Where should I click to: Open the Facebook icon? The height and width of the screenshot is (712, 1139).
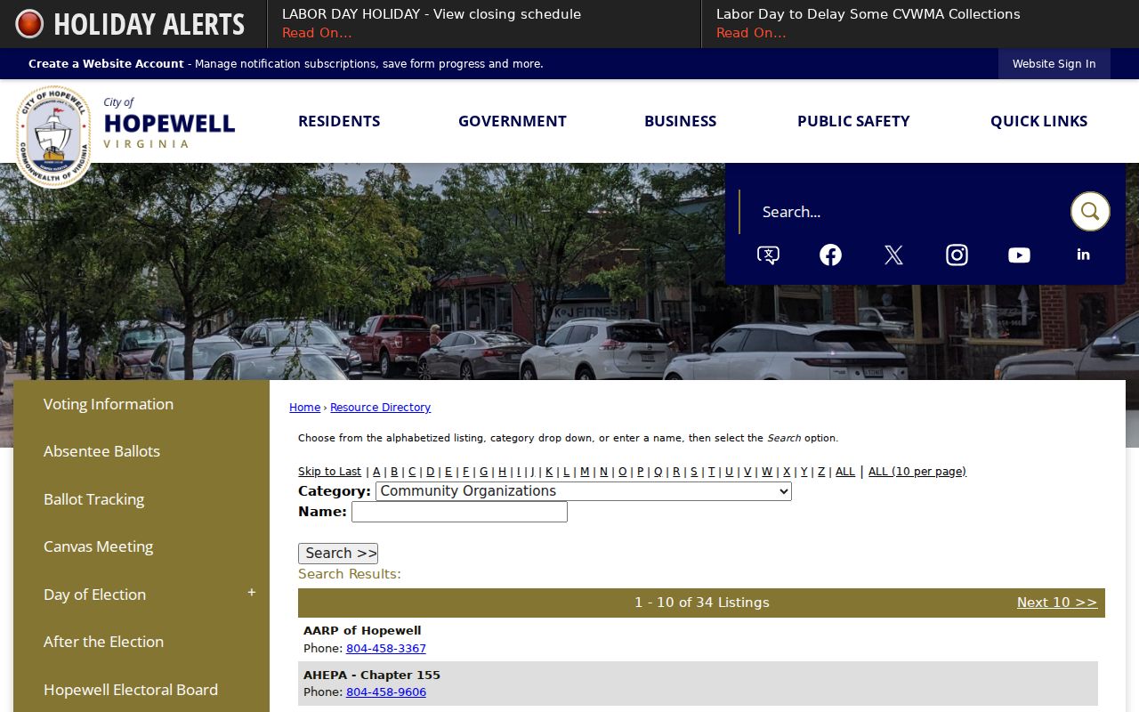(830, 255)
